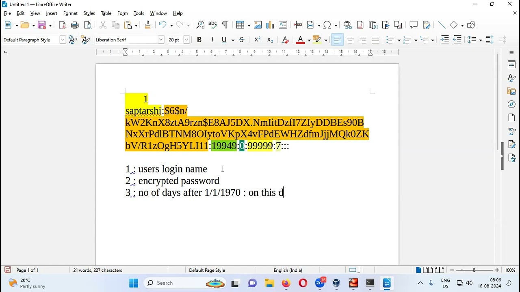Click the New document icon
The width and height of the screenshot is (520, 292).
8,25
